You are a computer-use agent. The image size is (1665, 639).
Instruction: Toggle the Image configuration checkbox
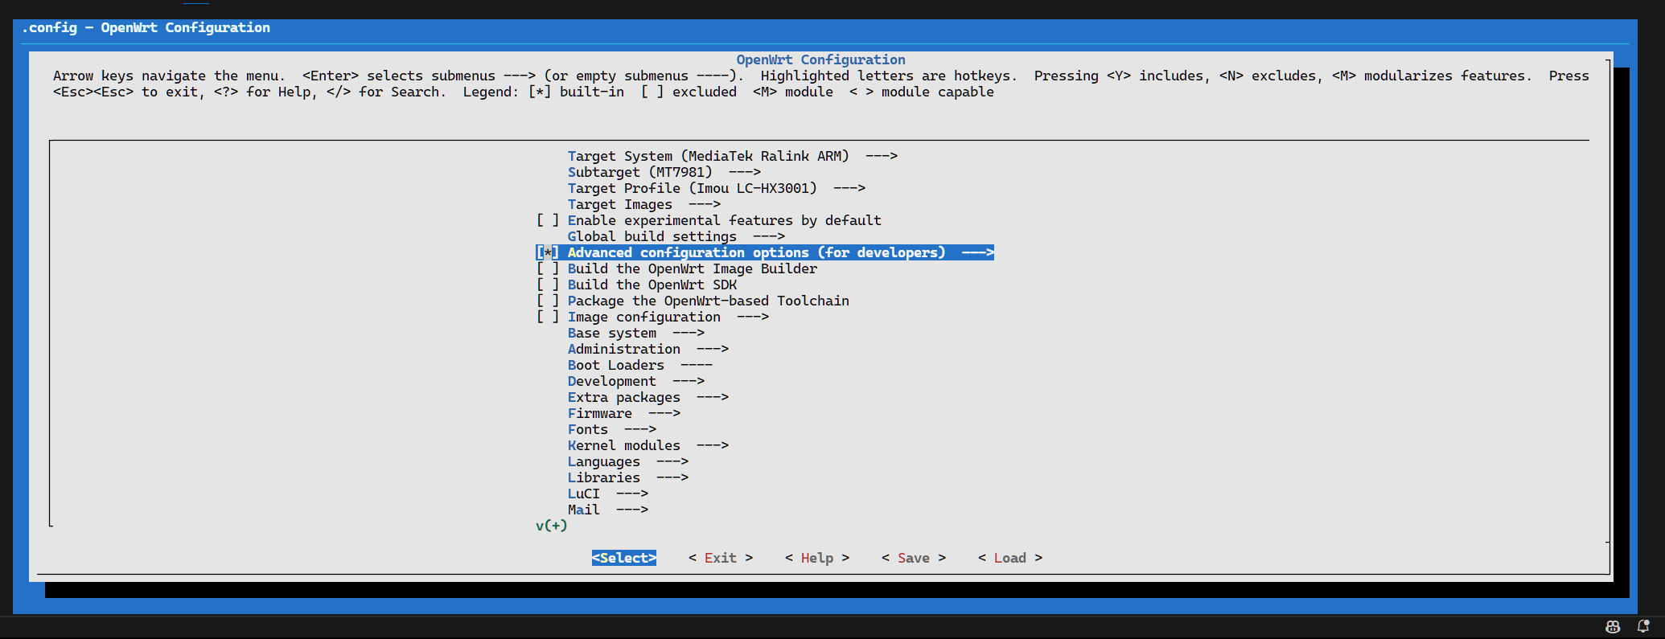(x=548, y=317)
